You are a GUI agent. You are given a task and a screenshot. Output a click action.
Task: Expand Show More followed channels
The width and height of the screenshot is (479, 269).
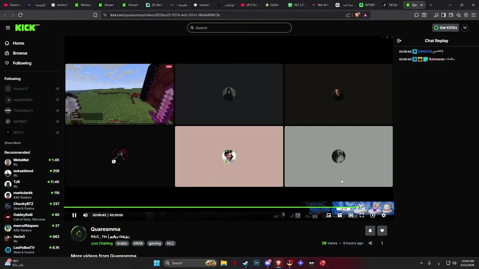[13, 143]
